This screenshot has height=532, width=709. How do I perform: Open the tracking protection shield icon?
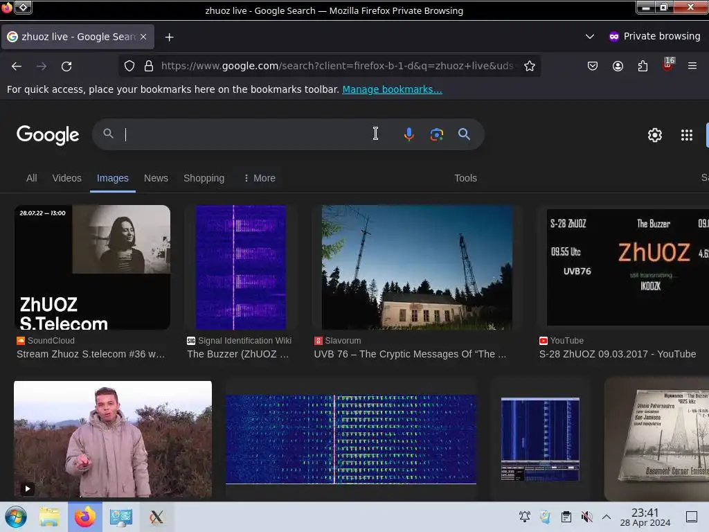point(129,66)
